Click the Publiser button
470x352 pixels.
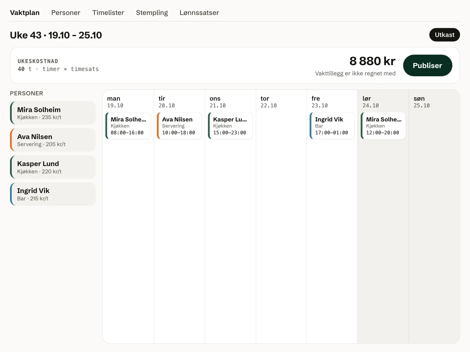pos(427,65)
